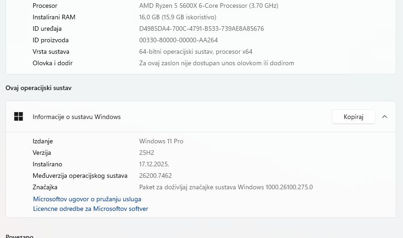Click the Informacije o sustavu Windows title
This screenshot has width=403, height=238.
click(x=76, y=117)
